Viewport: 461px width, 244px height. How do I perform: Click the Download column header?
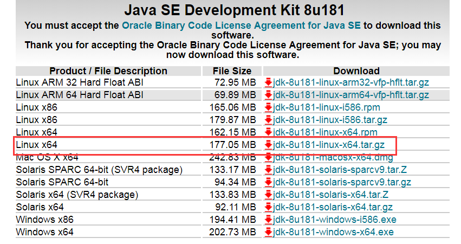356,71
